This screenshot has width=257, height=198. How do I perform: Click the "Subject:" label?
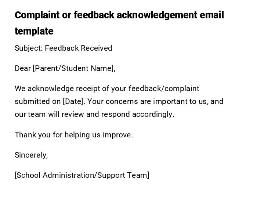coord(28,48)
